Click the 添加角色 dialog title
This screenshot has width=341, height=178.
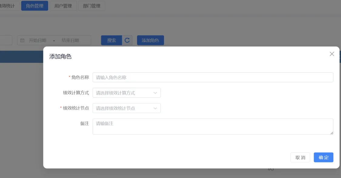click(x=60, y=57)
